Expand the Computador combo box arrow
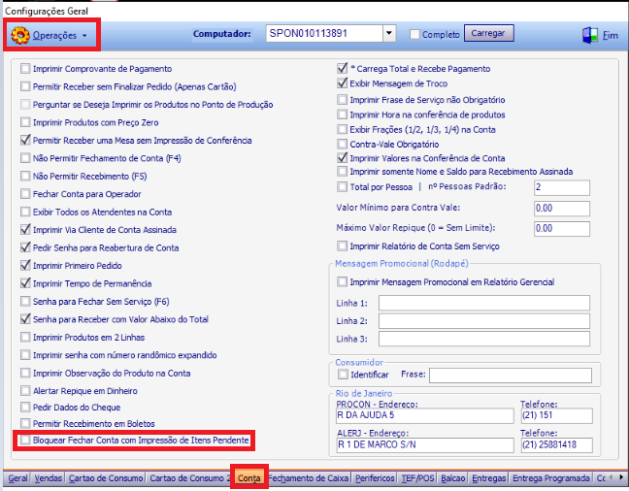 [x=389, y=33]
